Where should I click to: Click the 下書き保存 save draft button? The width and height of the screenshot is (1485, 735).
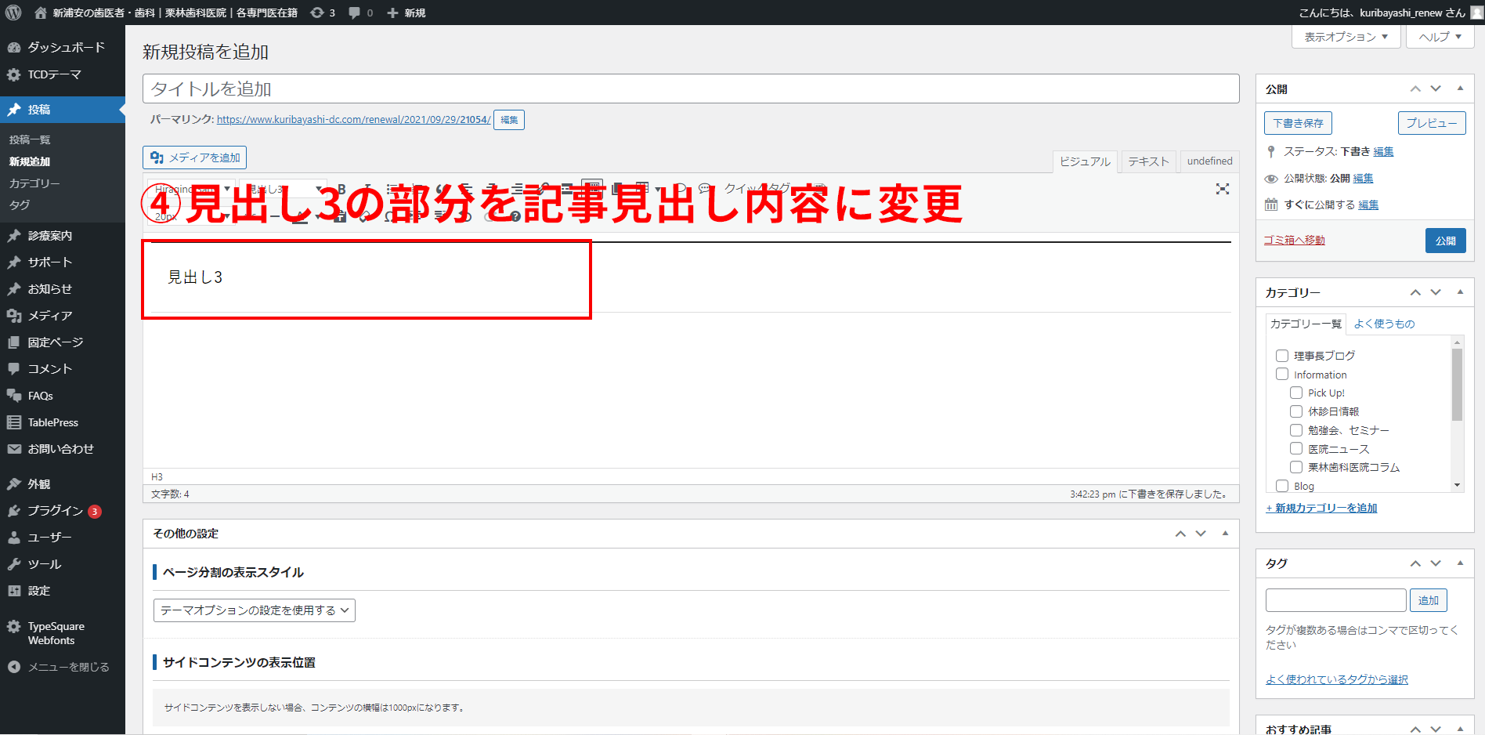(1298, 123)
